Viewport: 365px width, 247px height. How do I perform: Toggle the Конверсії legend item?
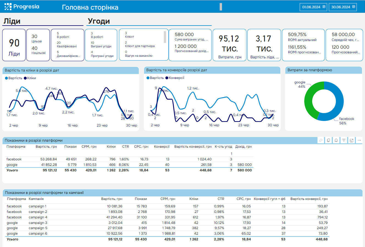coord(175,78)
